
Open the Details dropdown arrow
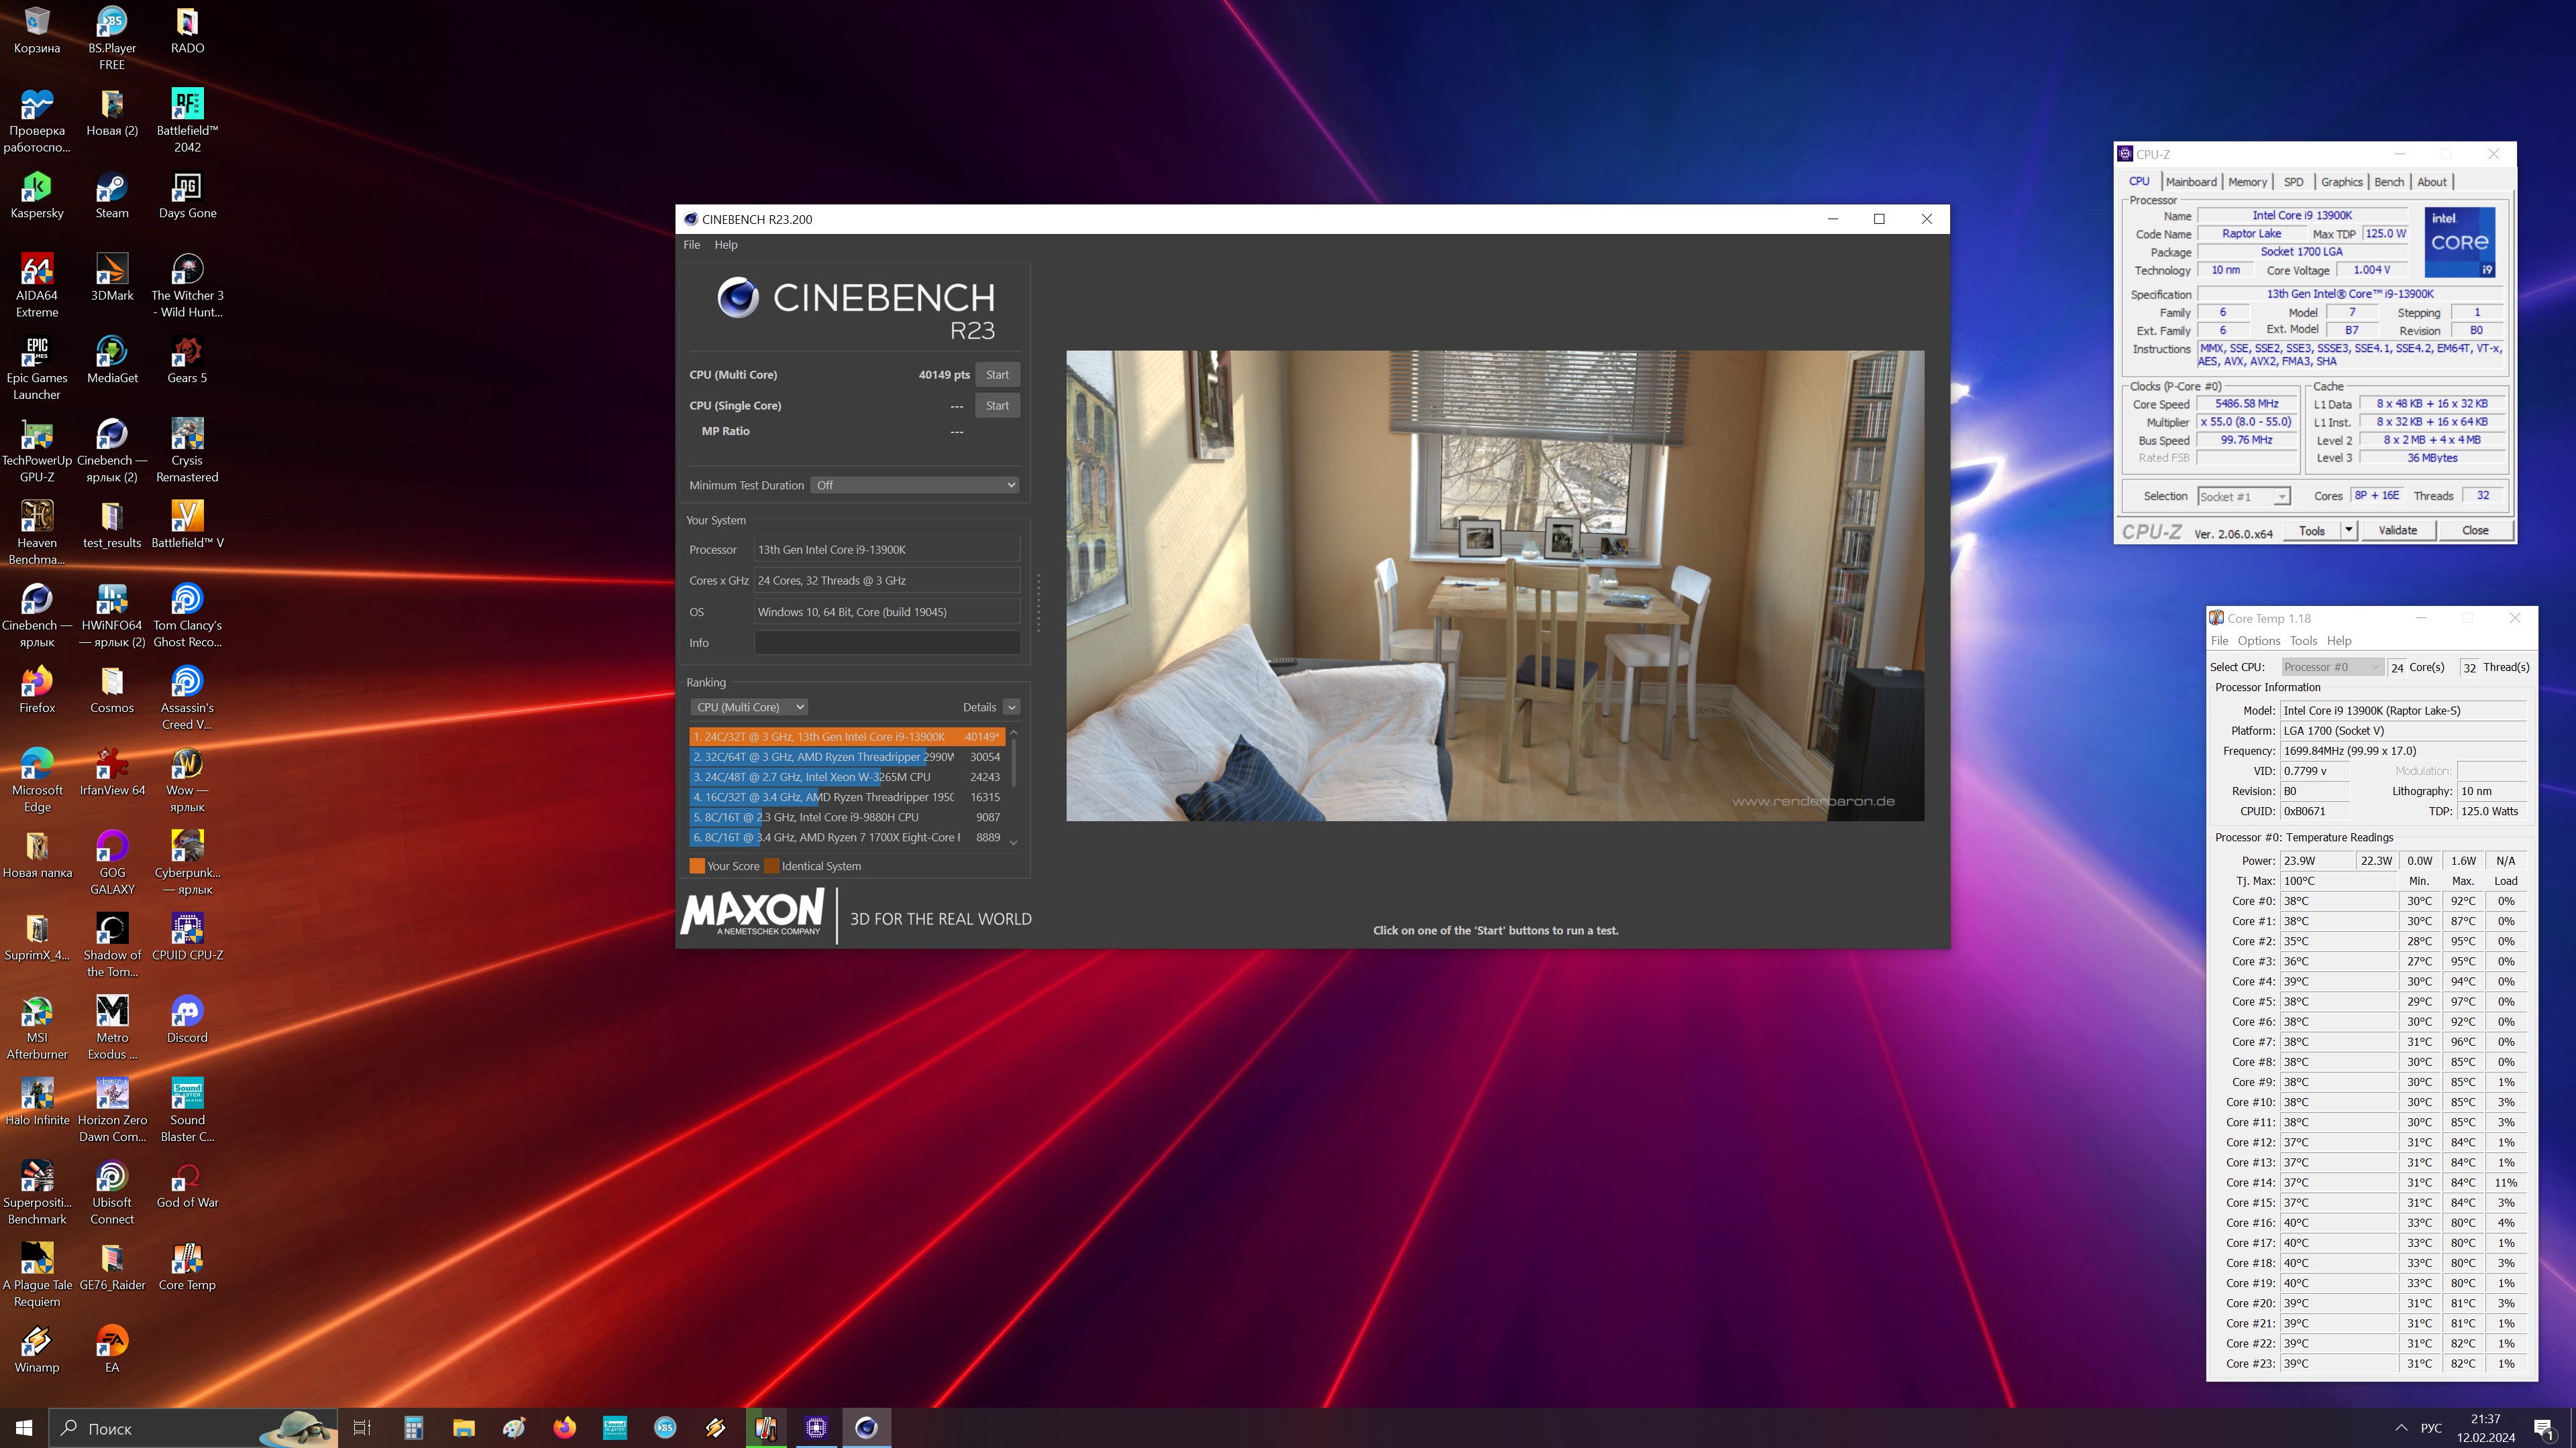pyautogui.click(x=1012, y=707)
